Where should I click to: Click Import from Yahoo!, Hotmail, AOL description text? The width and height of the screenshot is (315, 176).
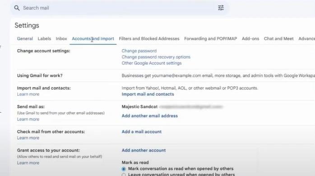point(190,88)
